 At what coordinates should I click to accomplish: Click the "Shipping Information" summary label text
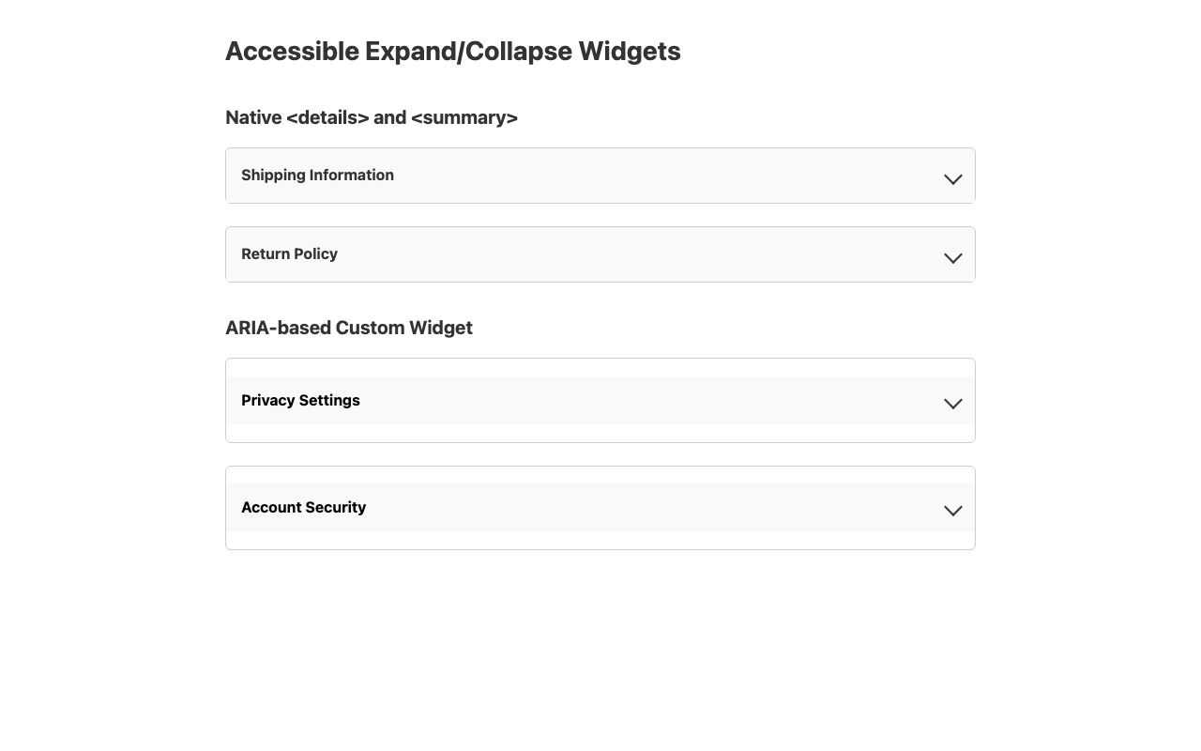pyautogui.click(x=317, y=176)
